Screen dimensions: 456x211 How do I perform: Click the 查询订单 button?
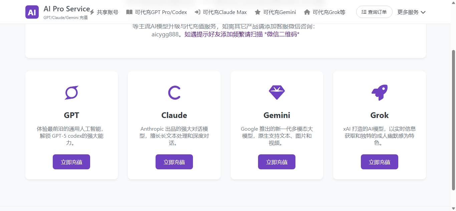[374, 12]
